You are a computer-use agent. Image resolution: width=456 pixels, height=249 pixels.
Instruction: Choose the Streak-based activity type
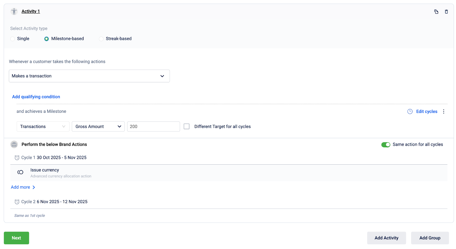pyautogui.click(x=101, y=39)
